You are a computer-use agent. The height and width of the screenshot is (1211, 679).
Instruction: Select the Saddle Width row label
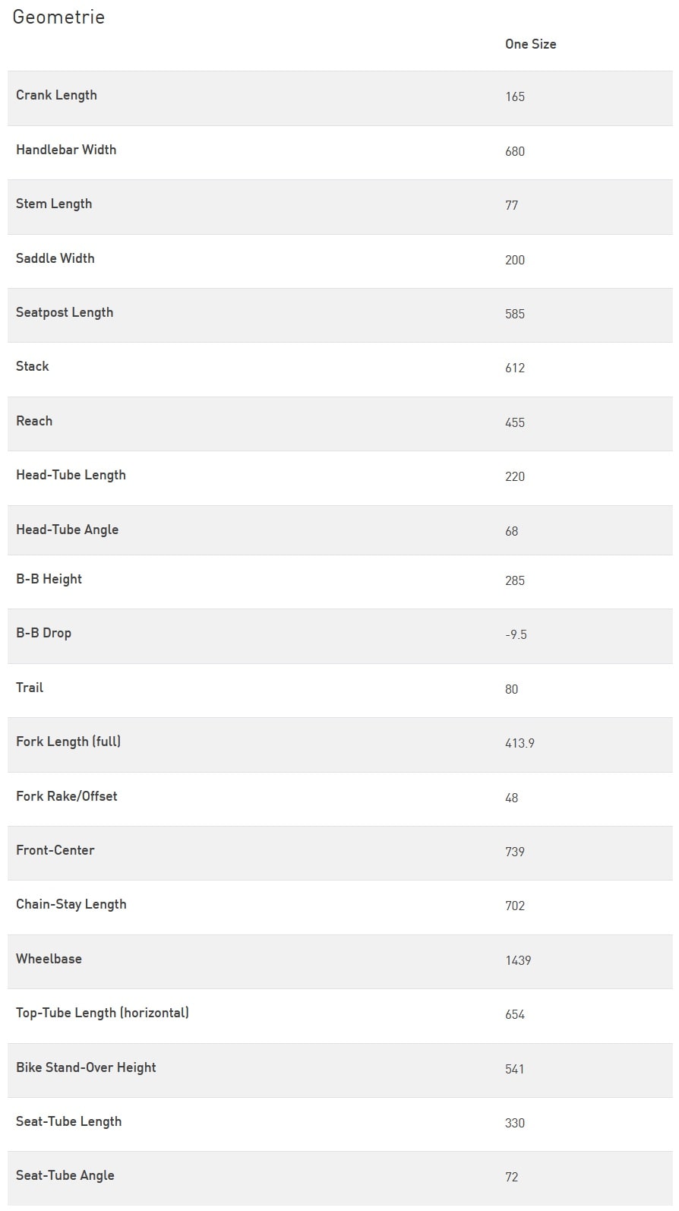point(55,258)
